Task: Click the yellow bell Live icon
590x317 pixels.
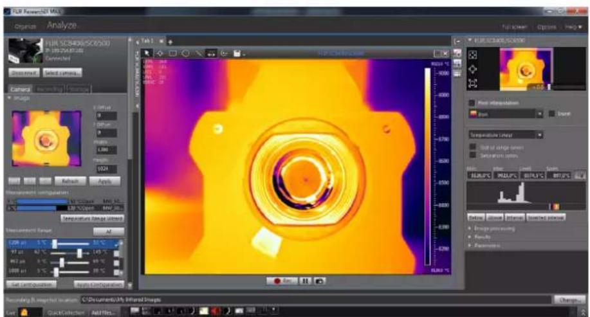Action: pos(24,312)
